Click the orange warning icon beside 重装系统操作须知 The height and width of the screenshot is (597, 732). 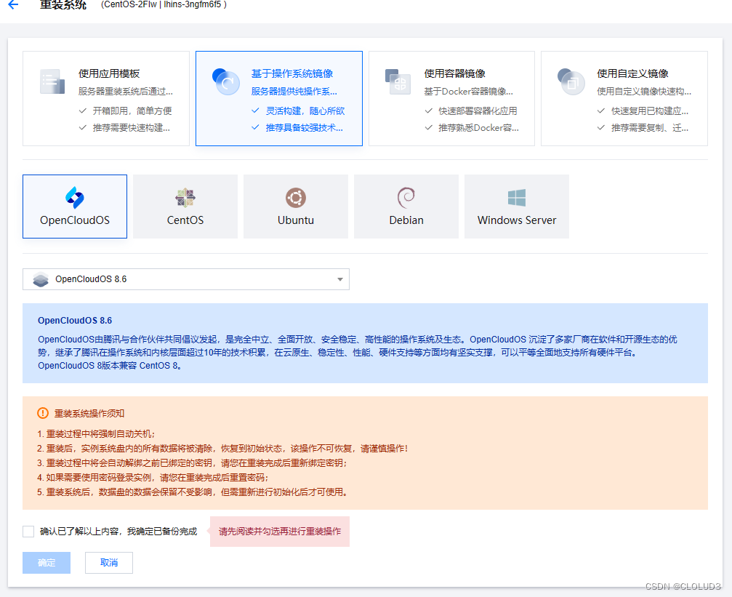[42, 413]
